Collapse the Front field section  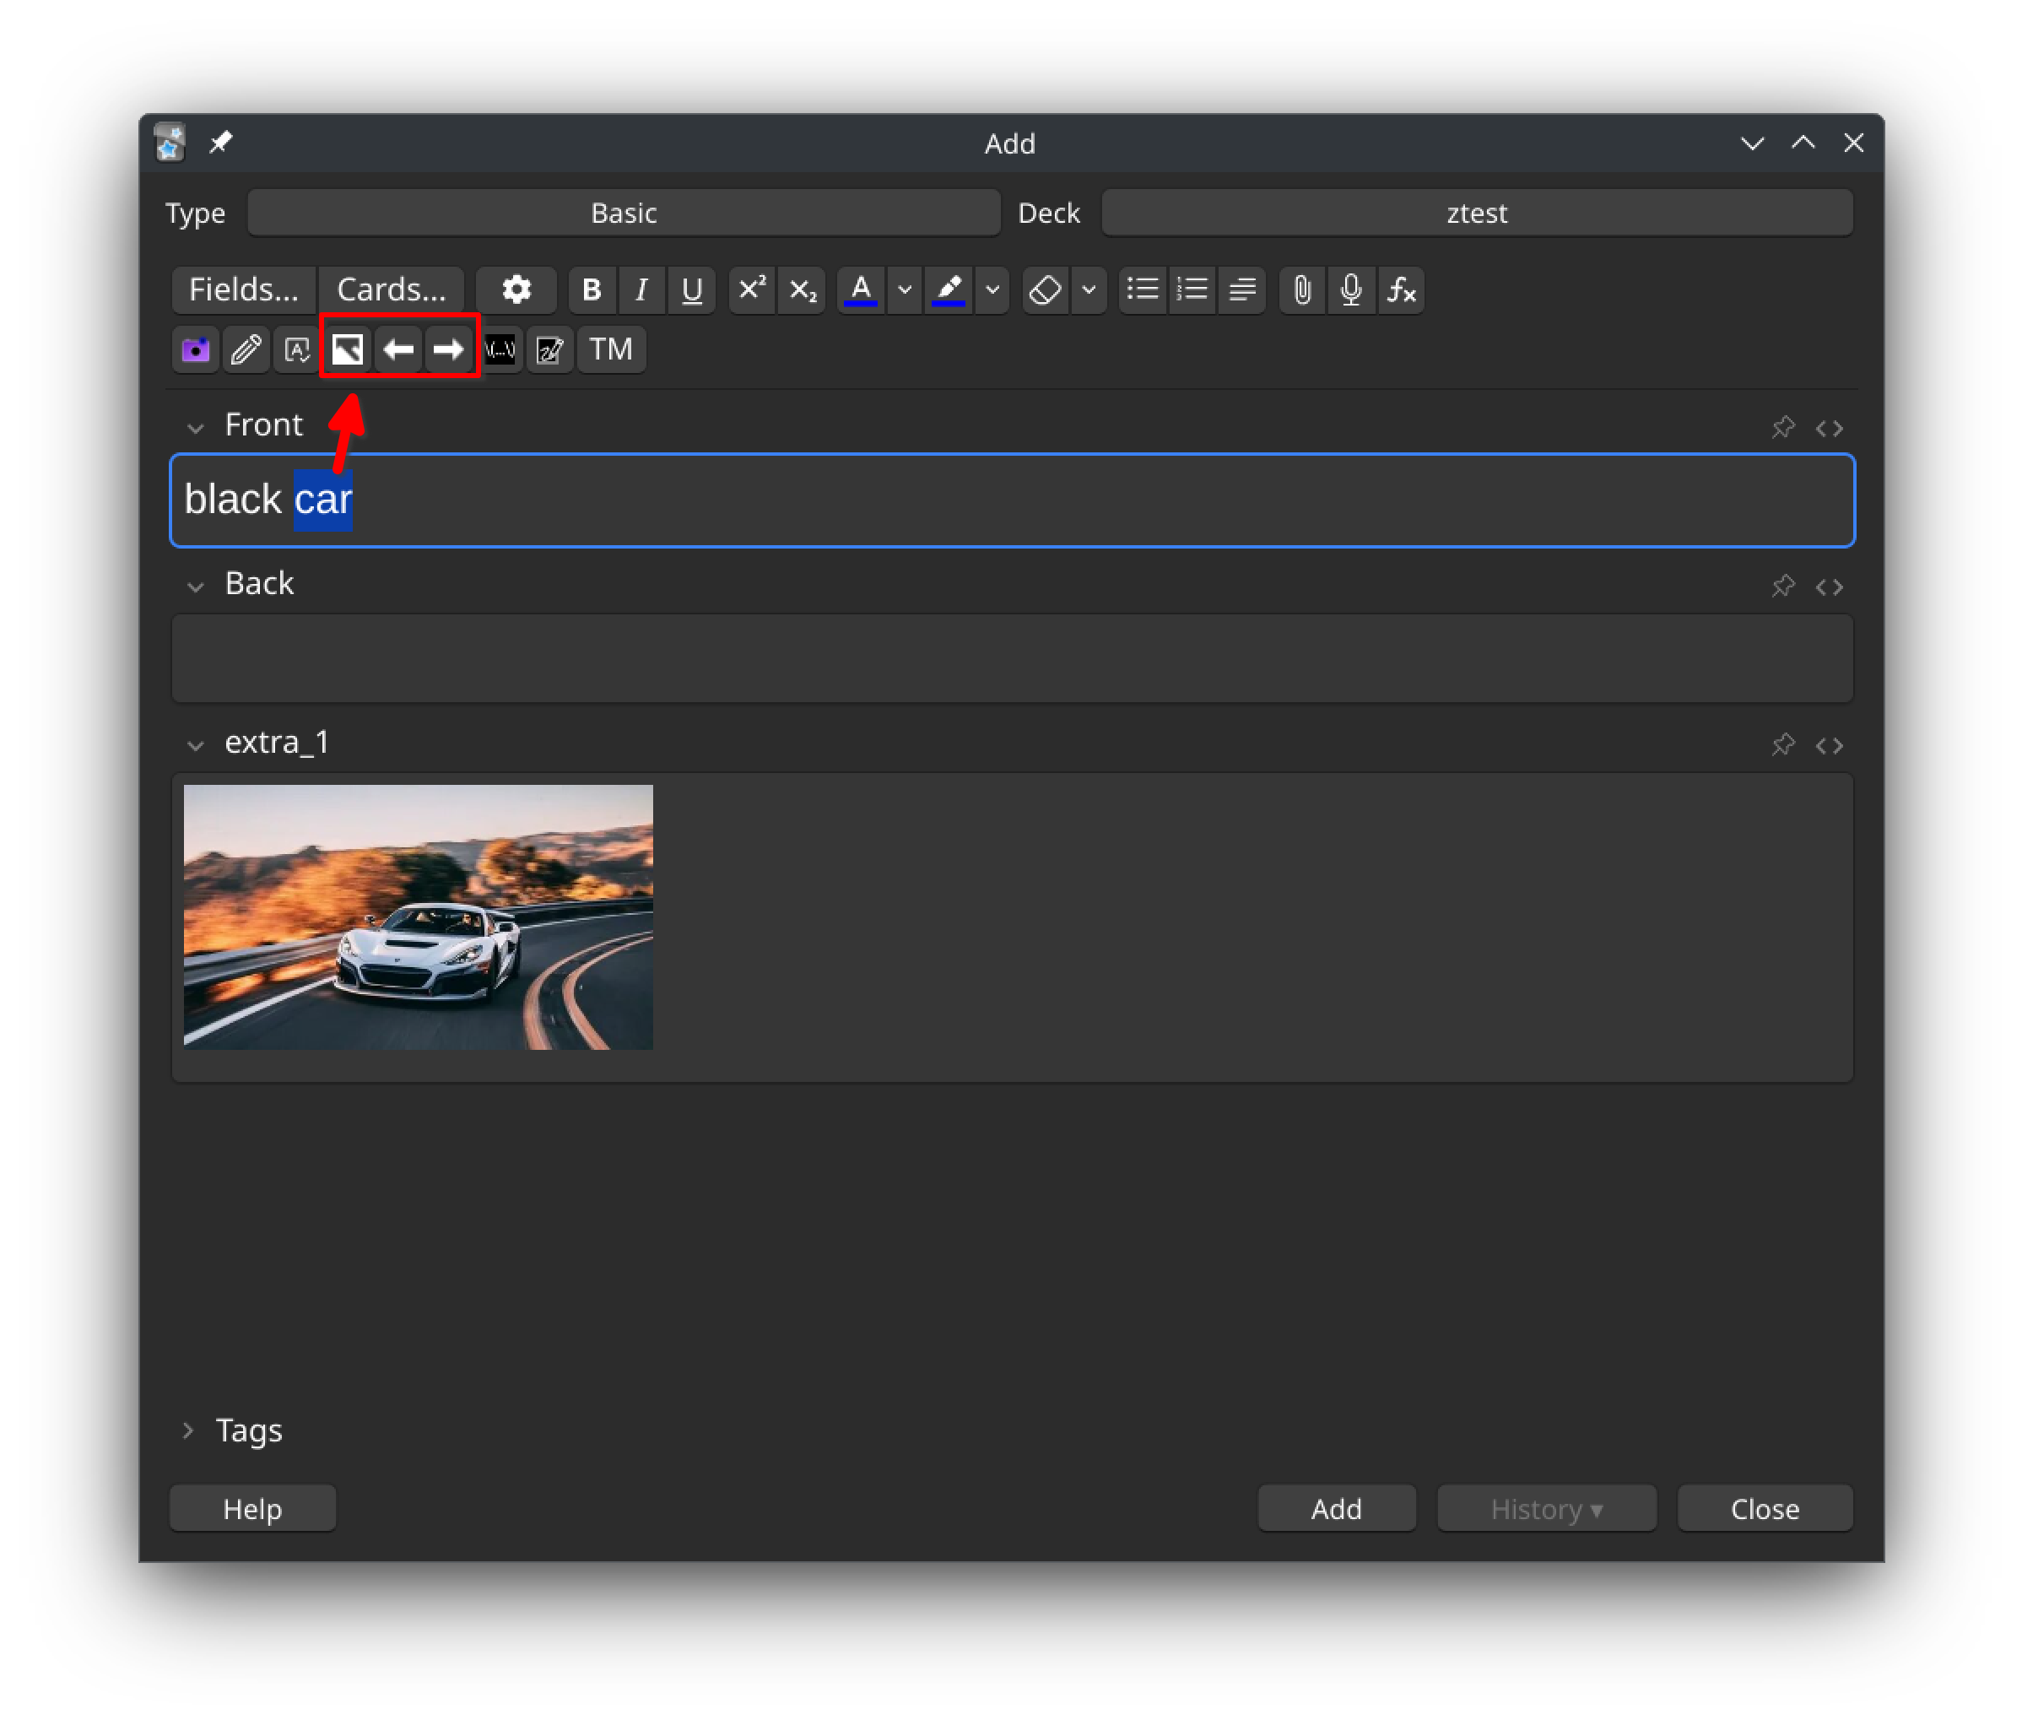coord(195,427)
